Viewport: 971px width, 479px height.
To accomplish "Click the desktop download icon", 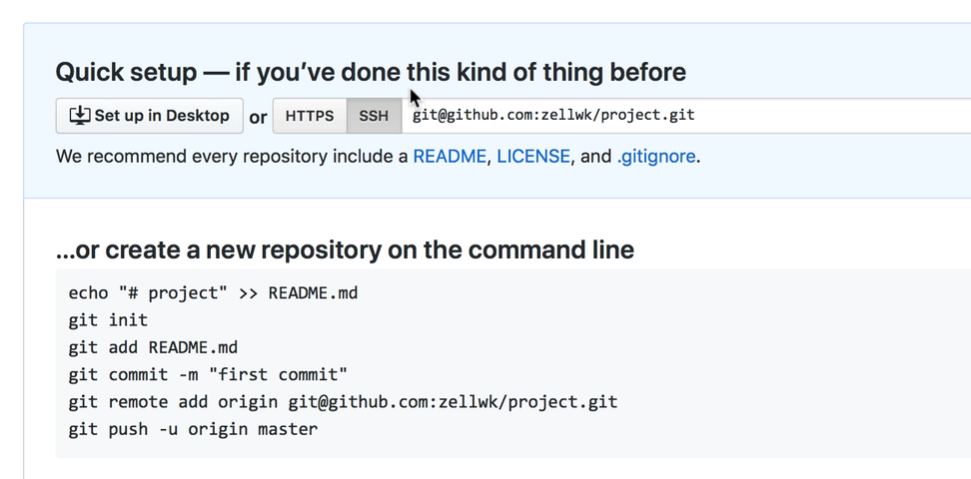I will pos(79,116).
